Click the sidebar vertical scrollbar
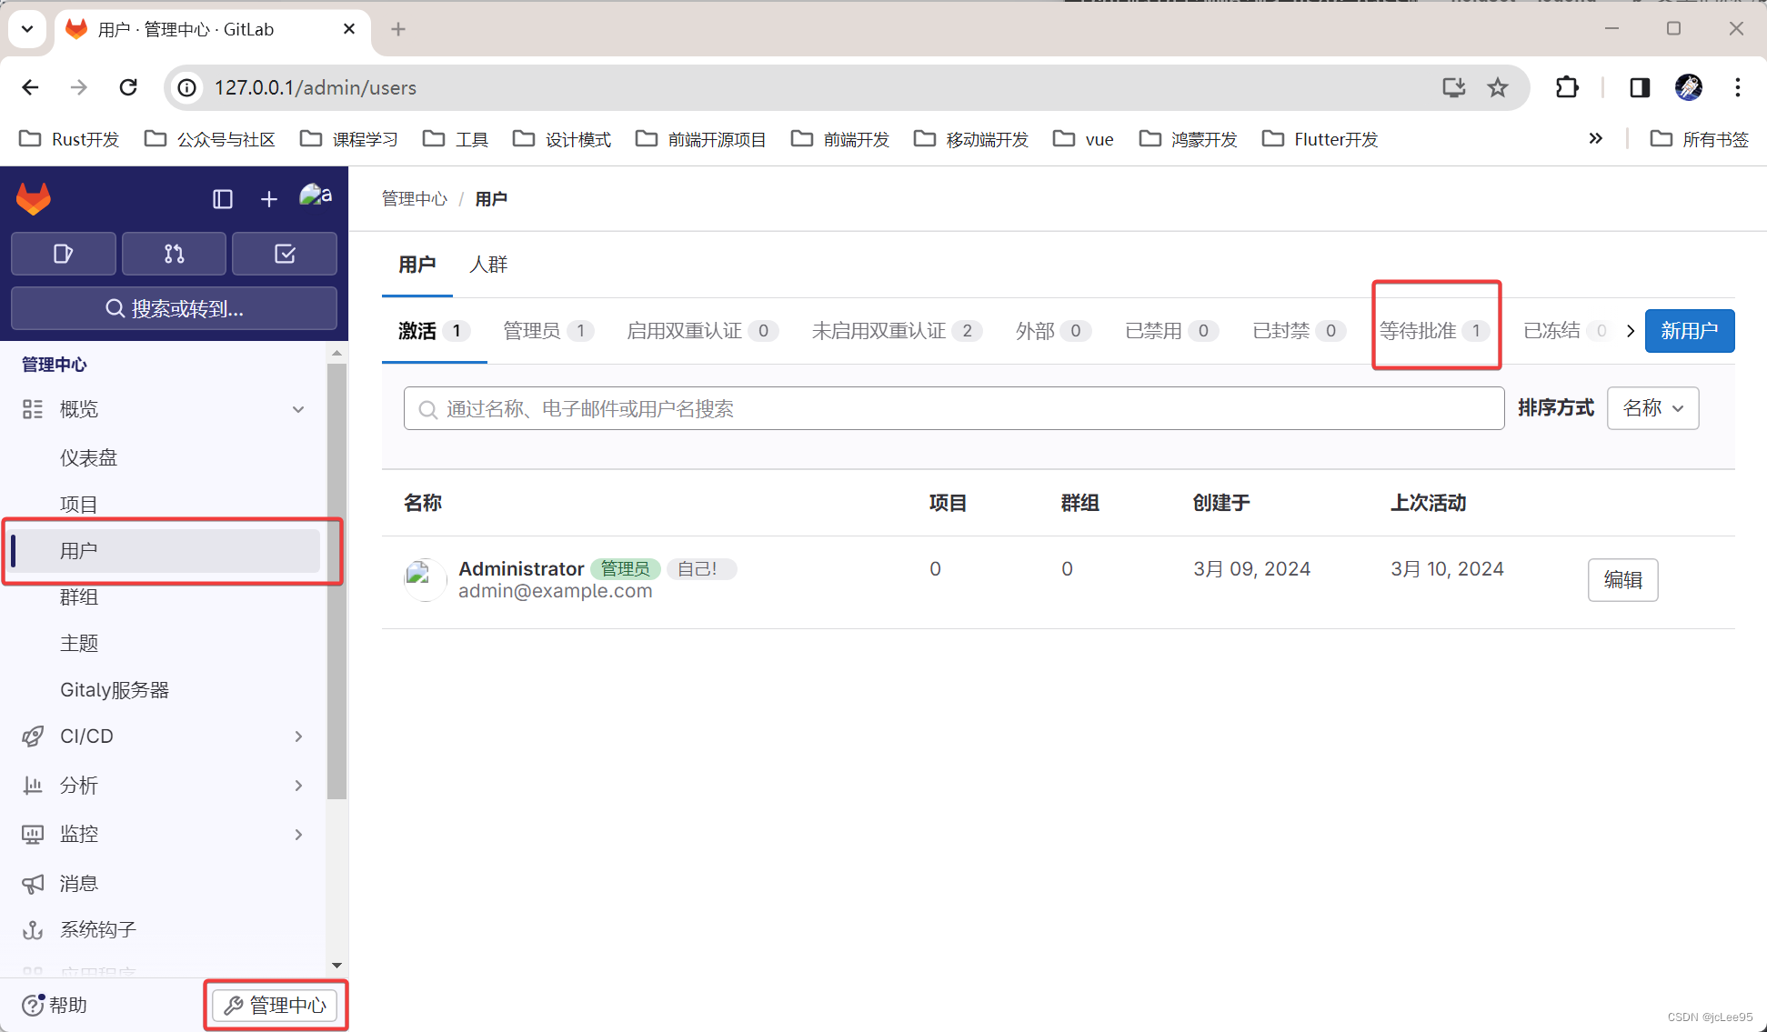The image size is (1767, 1032). pos(336,582)
